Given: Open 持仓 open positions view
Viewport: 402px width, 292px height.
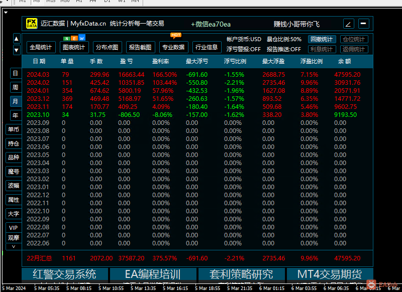Looking at the screenshot, I should (x=14, y=143).
